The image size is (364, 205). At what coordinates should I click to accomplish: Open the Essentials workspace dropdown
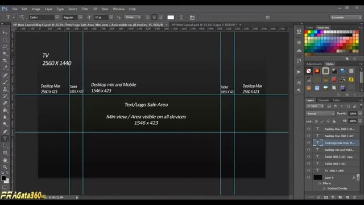coord(346,18)
